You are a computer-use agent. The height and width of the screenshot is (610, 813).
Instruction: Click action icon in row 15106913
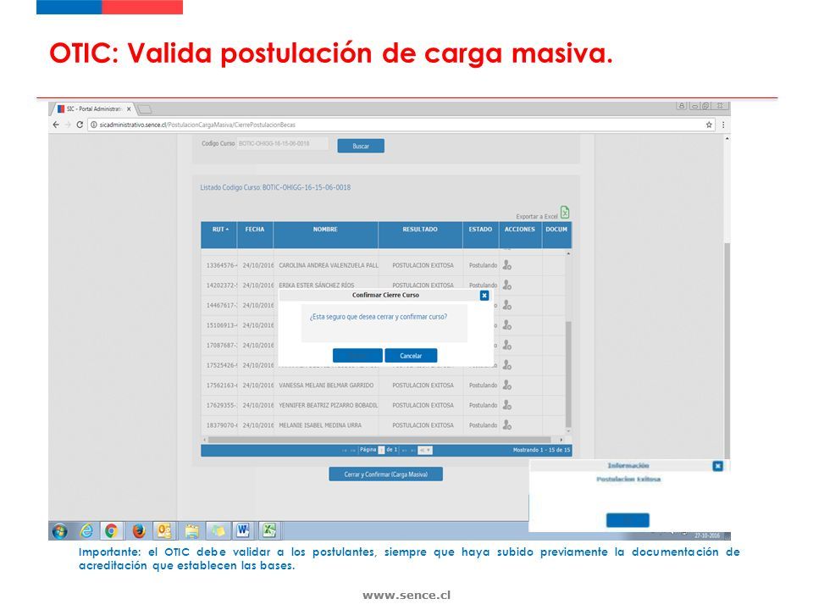(x=507, y=325)
